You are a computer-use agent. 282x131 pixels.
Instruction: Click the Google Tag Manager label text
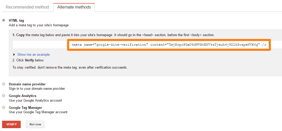coord(25,108)
